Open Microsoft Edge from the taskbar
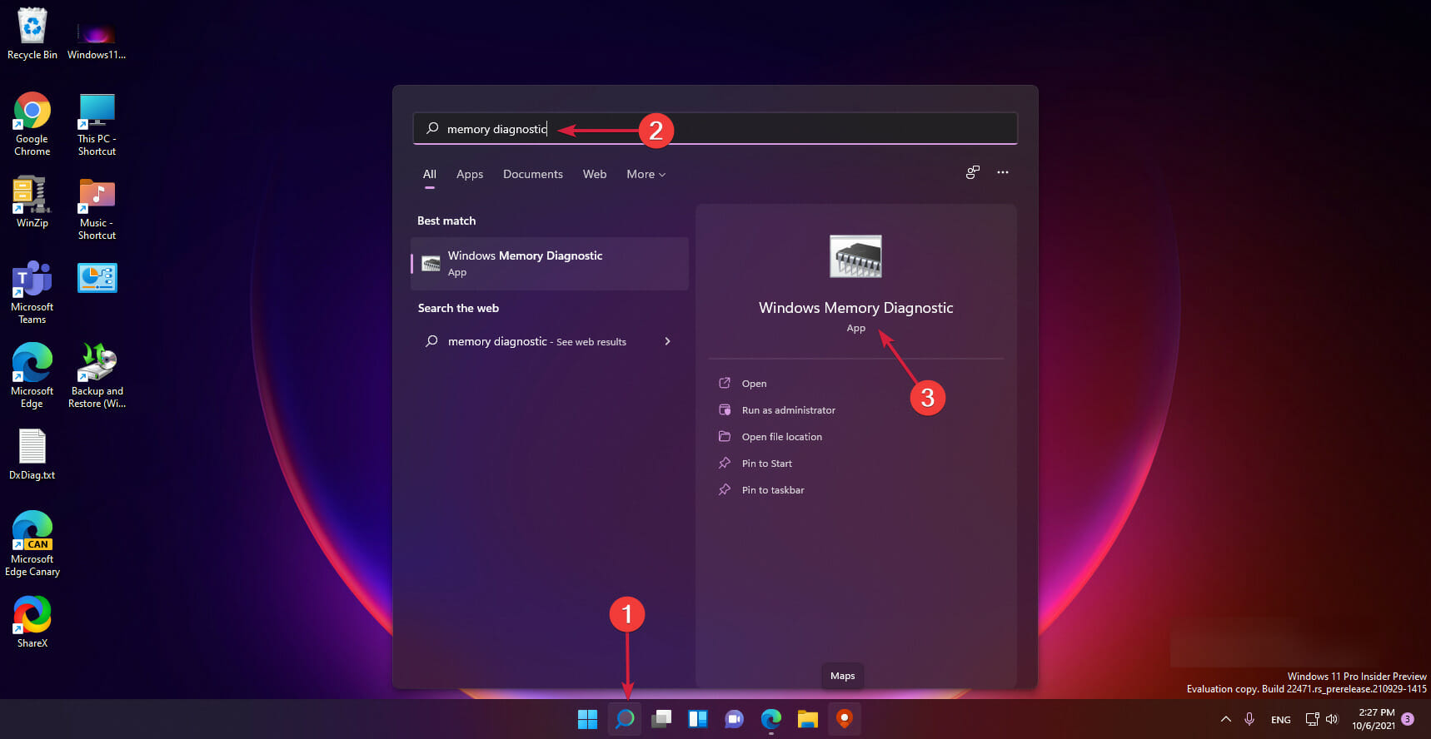The width and height of the screenshot is (1431, 739). (770, 719)
